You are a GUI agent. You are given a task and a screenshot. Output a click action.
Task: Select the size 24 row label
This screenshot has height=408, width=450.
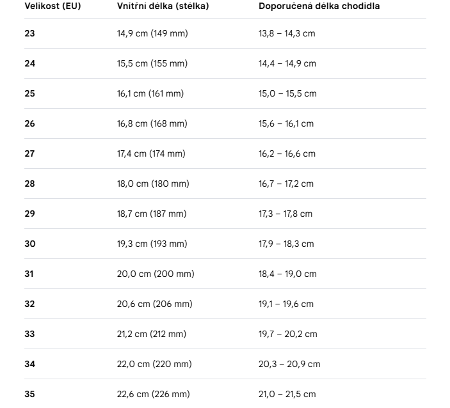point(30,63)
